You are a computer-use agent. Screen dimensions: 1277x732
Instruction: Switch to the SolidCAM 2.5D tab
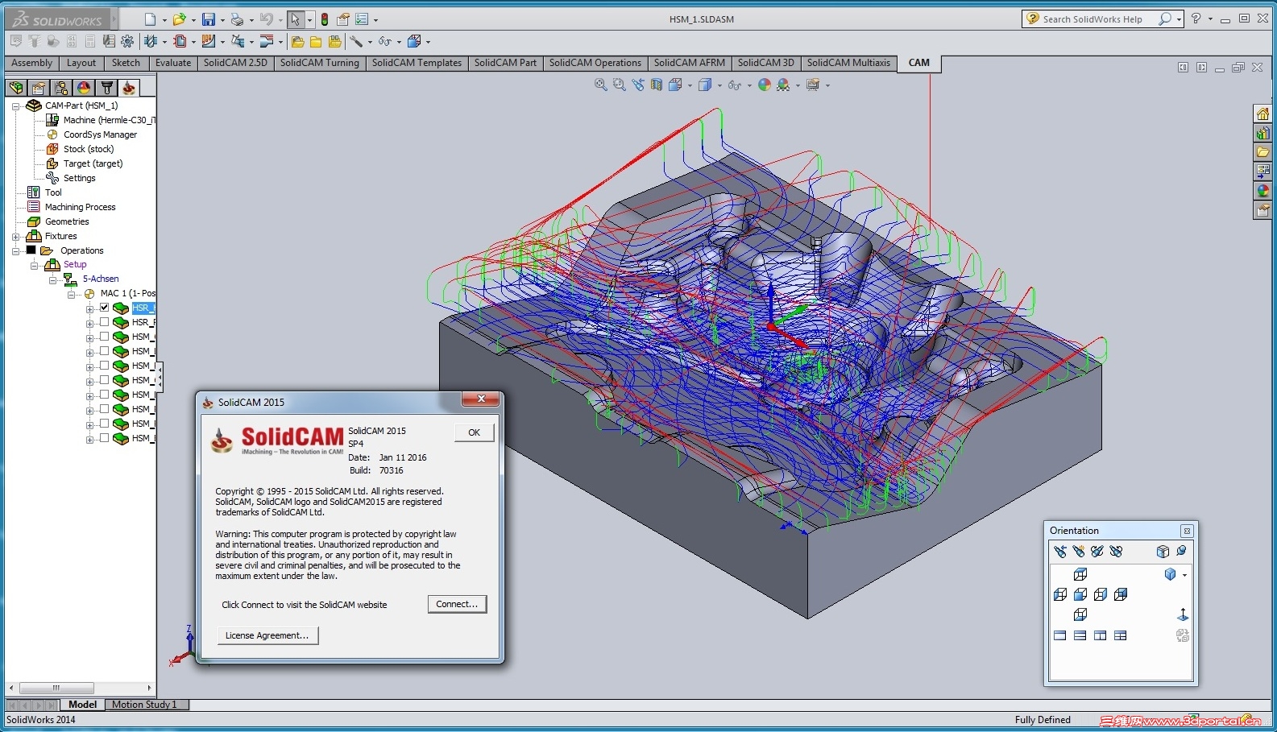(234, 63)
